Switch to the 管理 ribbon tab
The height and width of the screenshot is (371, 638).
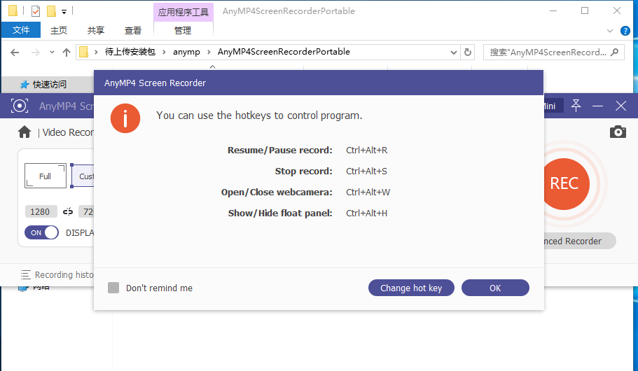pyautogui.click(x=183, y=31)
